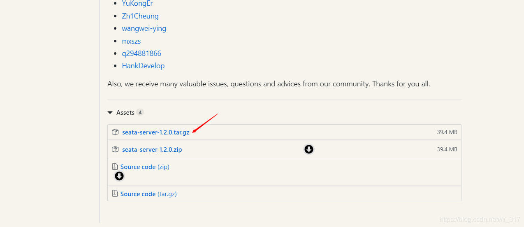Click the community thanks sentence
The image size is (524, 227).
(x=269, y=84)
